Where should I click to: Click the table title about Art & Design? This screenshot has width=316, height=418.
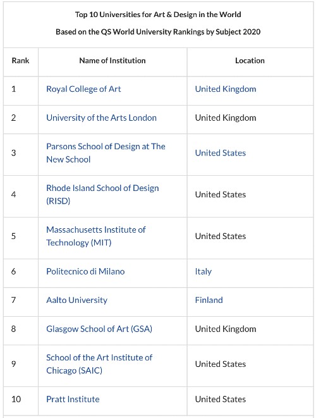tap(158, 15)
